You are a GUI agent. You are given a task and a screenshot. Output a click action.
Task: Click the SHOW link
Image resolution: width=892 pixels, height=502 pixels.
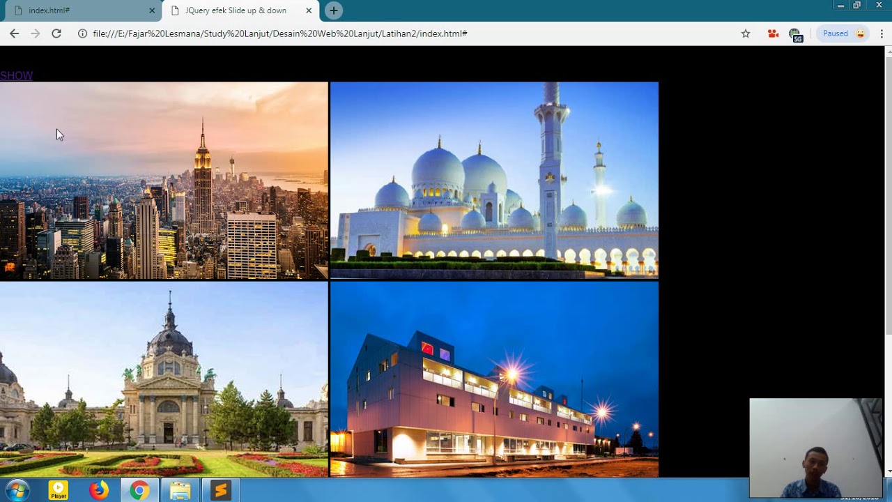point(17,75)
